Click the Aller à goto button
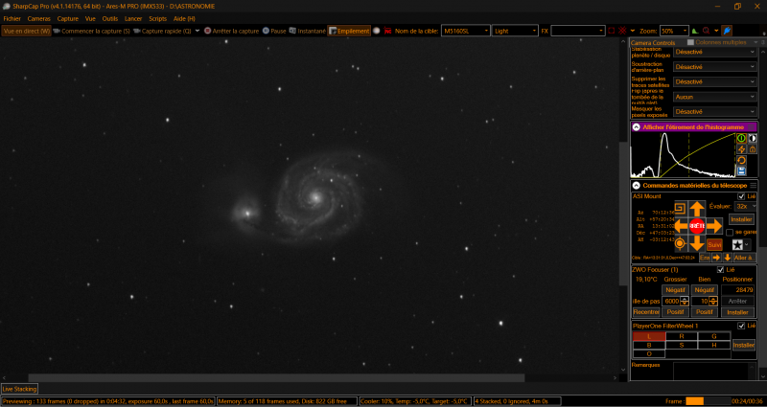 click(743, 258)
